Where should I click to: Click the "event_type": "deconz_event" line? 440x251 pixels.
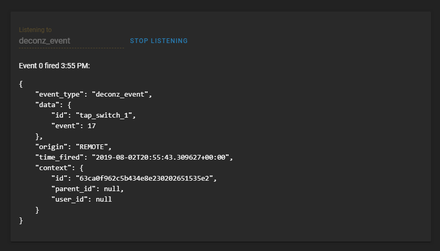94,95
